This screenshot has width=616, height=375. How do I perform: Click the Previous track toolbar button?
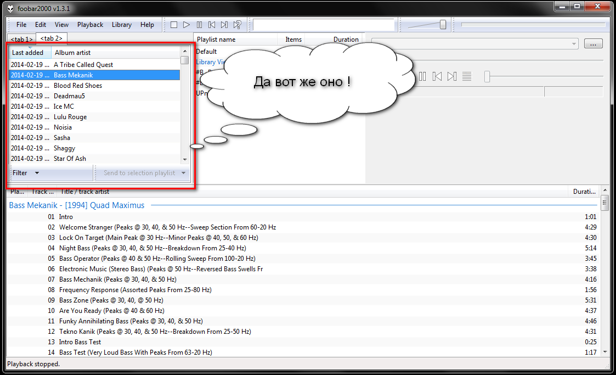tap(212, 25)
